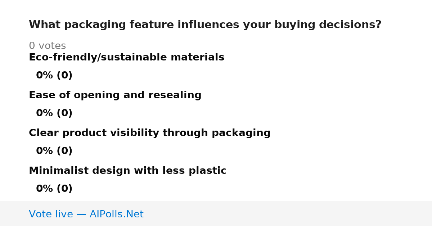Choose Minimalist design with less plastic

(x=127, y=171)
